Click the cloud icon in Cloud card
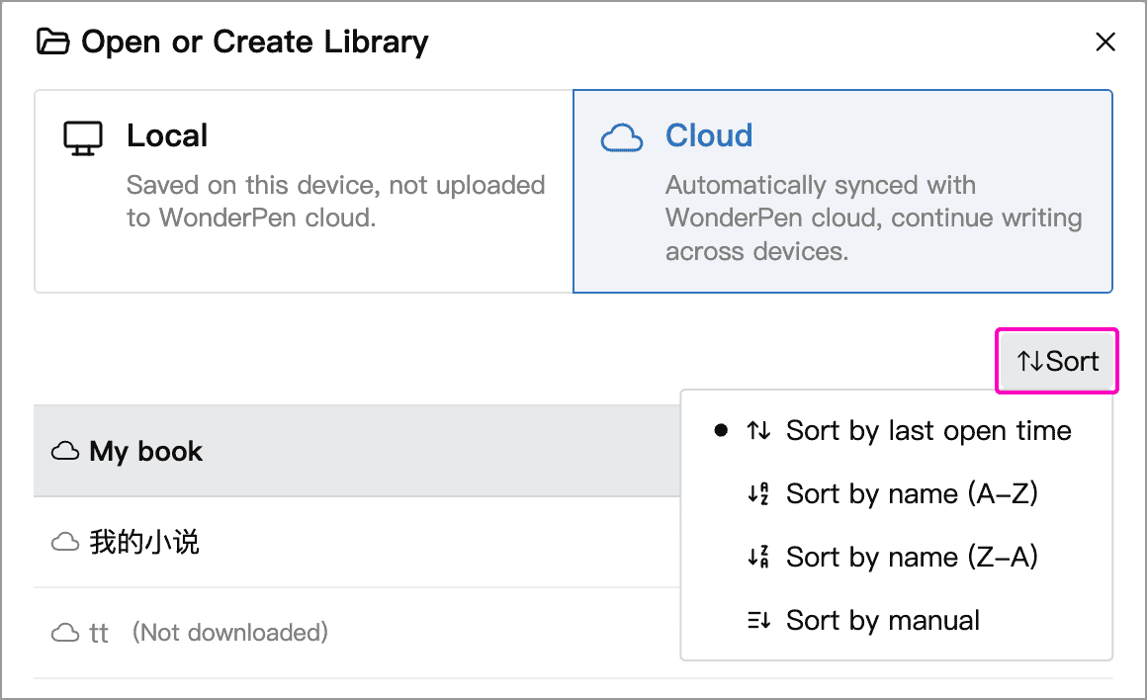The width and height of the screenshot is (1147, 700). pyautogui.click(x=622, y=138)
